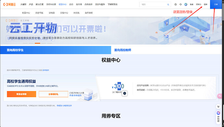The height and width of the screenshot is (127, 224).
Task: Open the 合作伙伴 menu
Action: [x=88, y=5]
